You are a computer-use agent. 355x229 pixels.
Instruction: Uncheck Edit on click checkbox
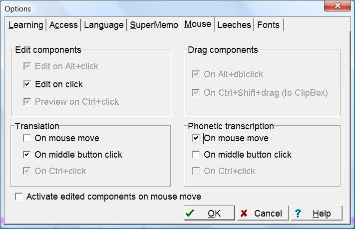pyautogui.click(x=27, y=84)
